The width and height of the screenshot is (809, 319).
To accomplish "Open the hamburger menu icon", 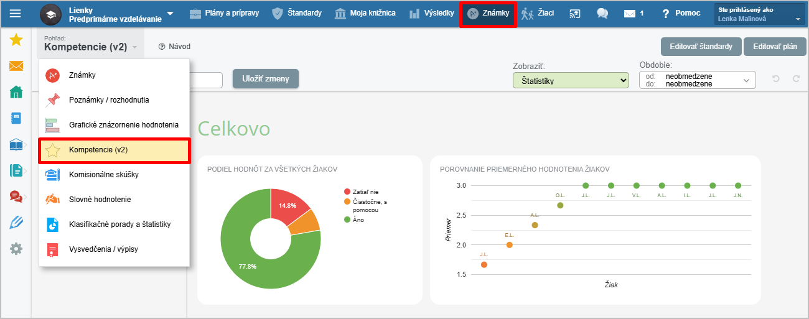I will point(15,13).
